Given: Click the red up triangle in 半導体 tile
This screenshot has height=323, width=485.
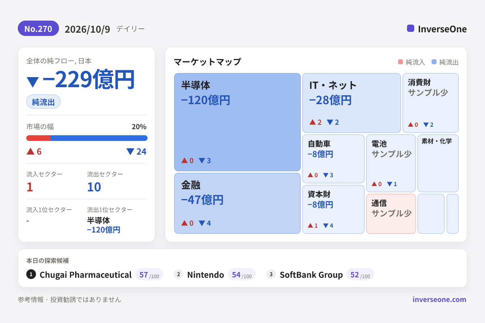Looking at the screenshot, I should (184, 160).
